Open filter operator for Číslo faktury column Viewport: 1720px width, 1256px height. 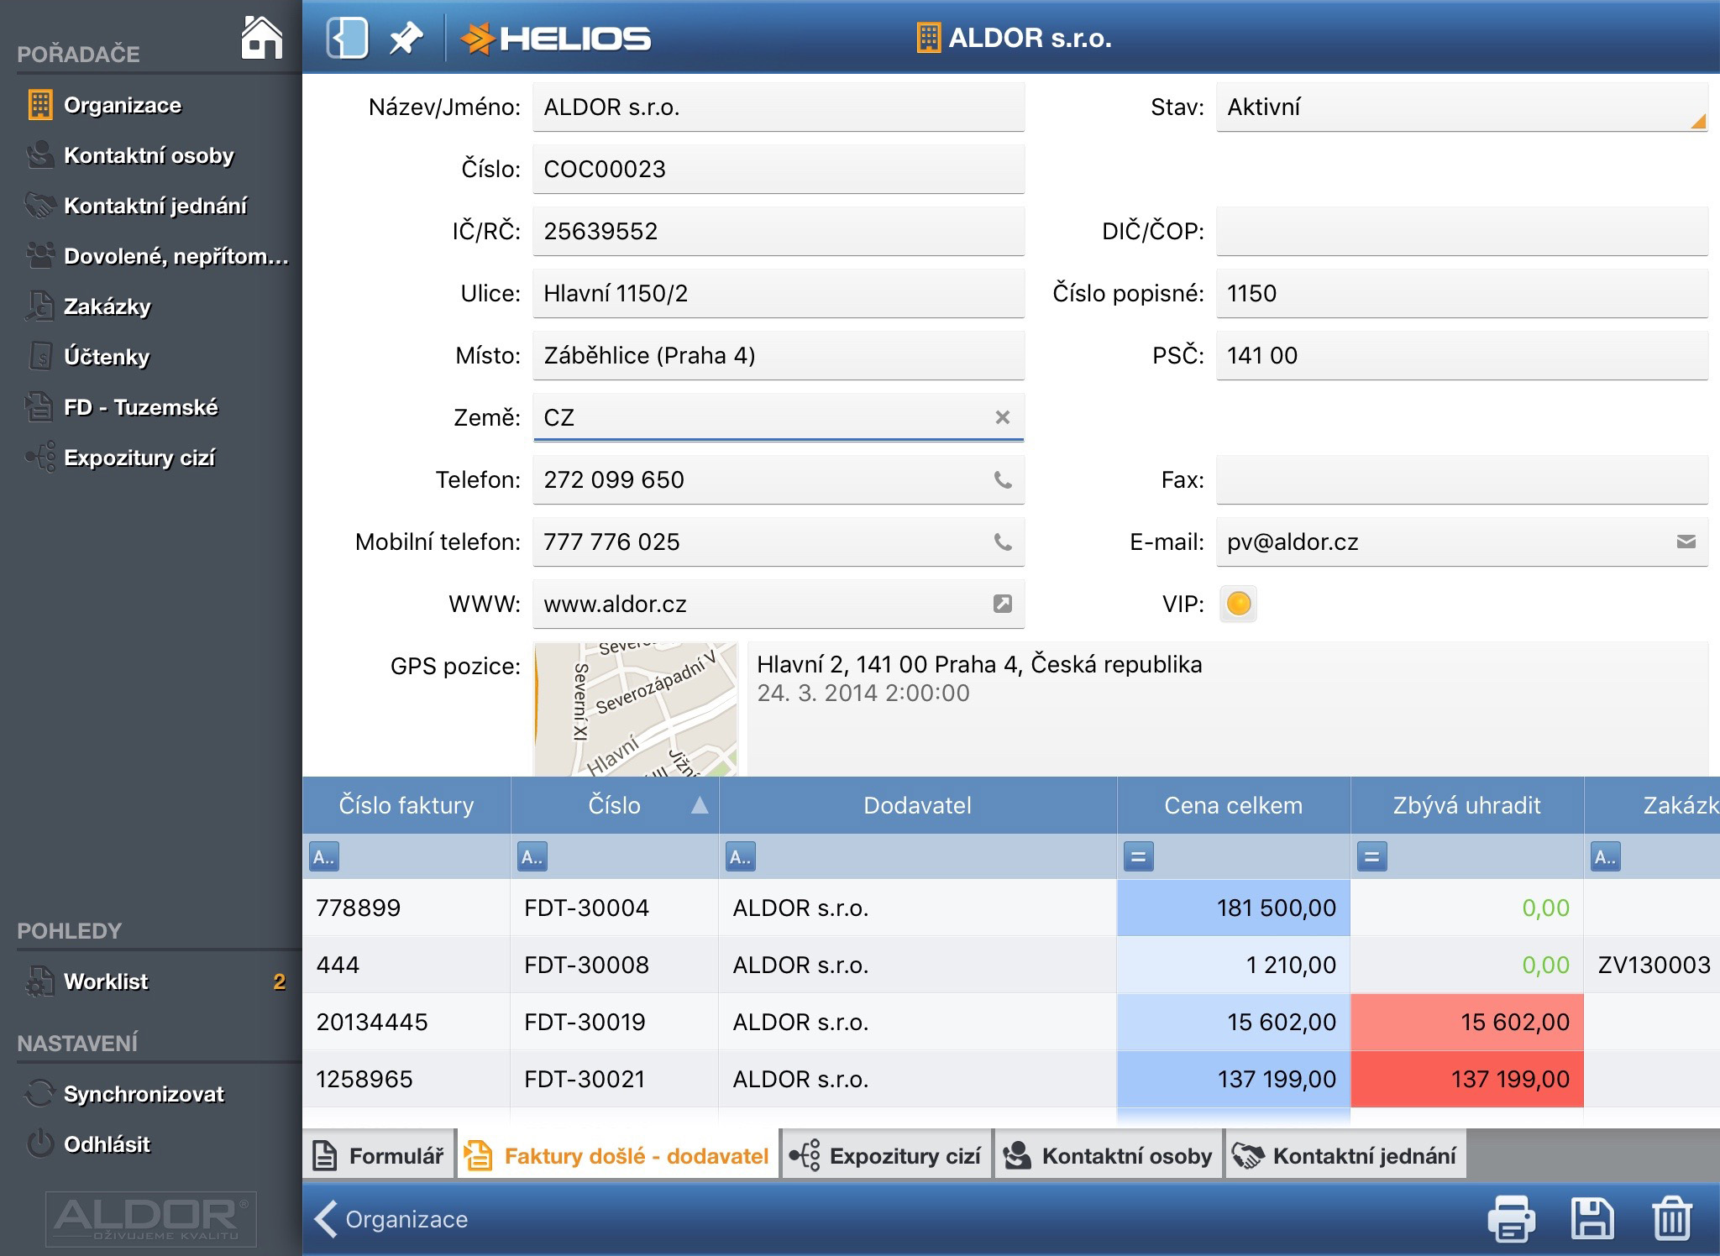pos(324,857)
